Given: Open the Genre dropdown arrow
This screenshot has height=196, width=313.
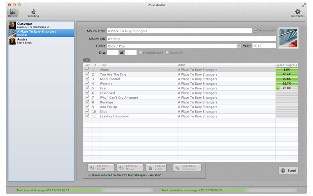Looking at the screenshot, I should tap(239, 46).
